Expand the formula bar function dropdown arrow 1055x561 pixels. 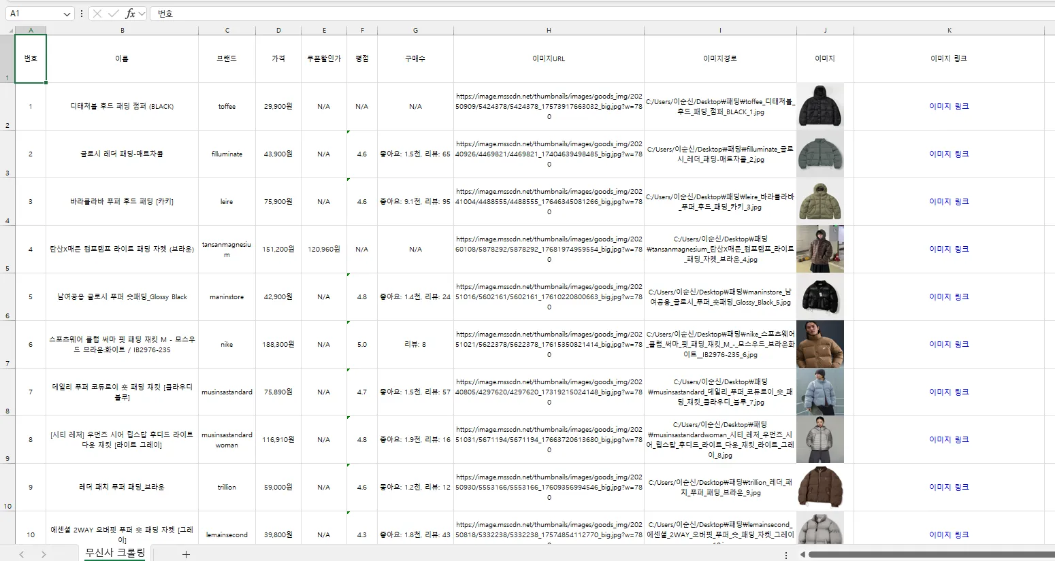click(x=142, y=14)
